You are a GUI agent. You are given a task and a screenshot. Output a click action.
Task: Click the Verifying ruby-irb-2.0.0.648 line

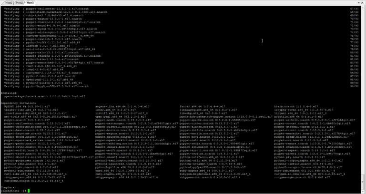tap(44, 15)
